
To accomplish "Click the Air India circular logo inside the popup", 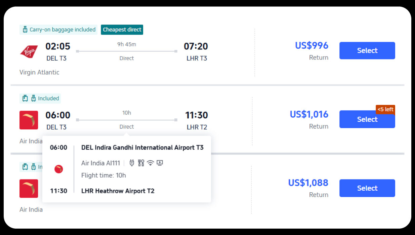I will point(58,169).
